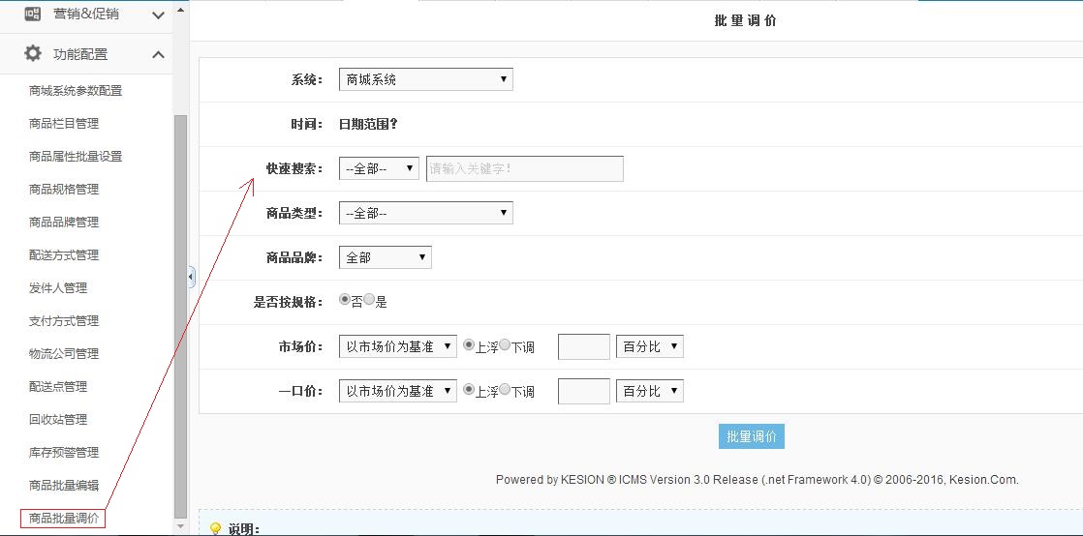Screen dimensions: 1083x536
Task: Click the gear icon beside 功能配置
Action: (x=33, y=54)
